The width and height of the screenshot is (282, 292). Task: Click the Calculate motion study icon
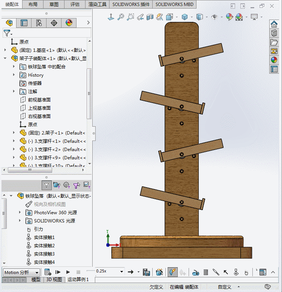tap(48, 272)
